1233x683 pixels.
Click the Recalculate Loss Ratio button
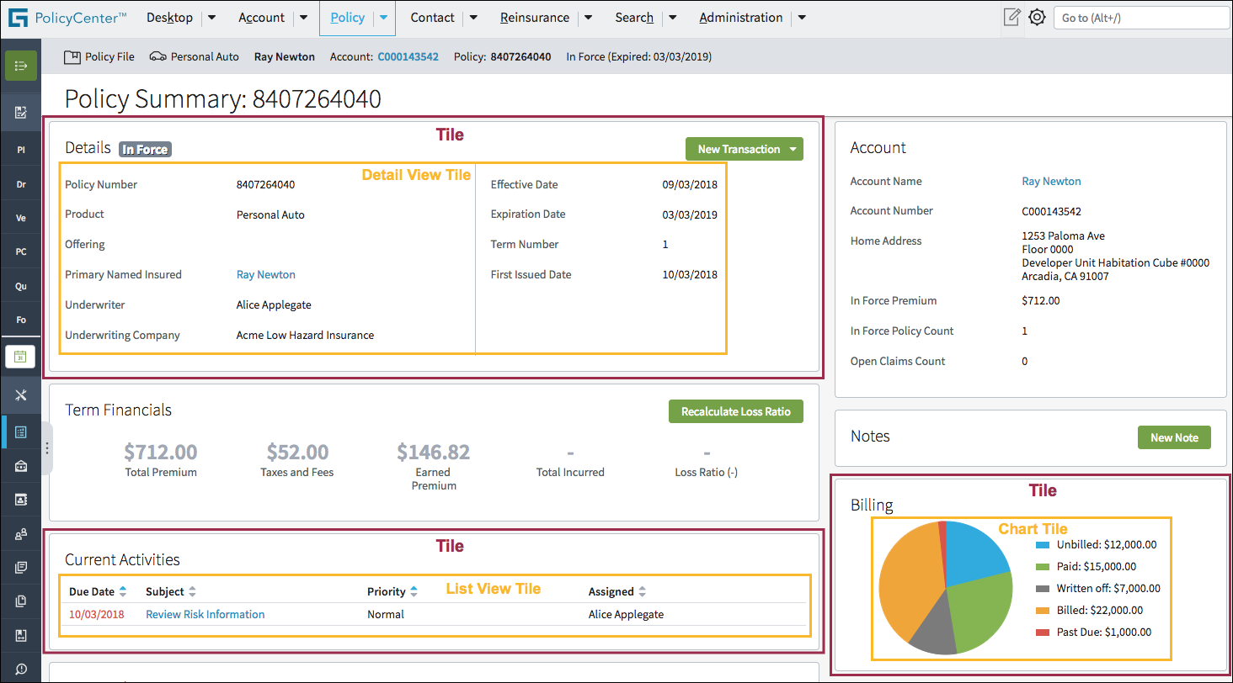pyautogui.click(x=735, y=411)
